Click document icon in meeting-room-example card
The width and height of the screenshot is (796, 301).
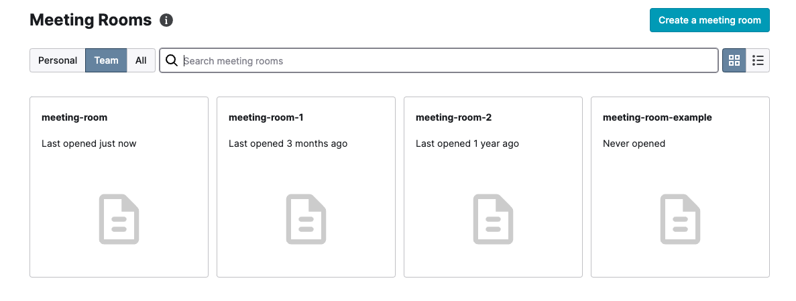tap(680, 219)
